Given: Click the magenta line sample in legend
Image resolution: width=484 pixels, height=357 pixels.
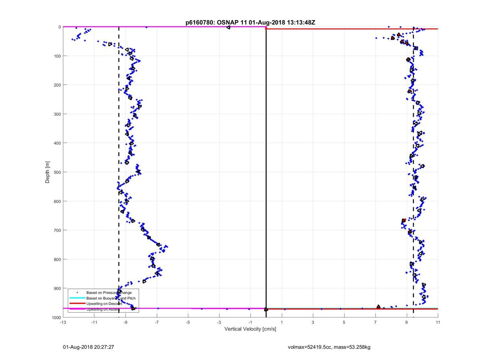Looking at the screenshot, I should point(77,309).
